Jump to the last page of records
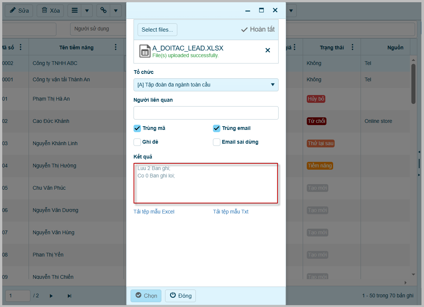This screenshot has height=307, width=424. point(69,296)
